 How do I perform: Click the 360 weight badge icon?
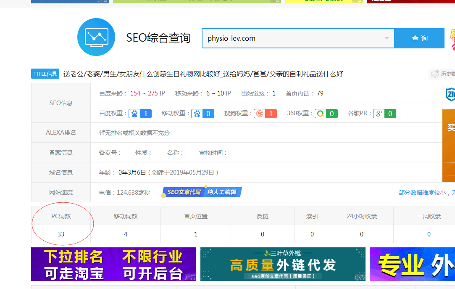(x=326, y=114)
